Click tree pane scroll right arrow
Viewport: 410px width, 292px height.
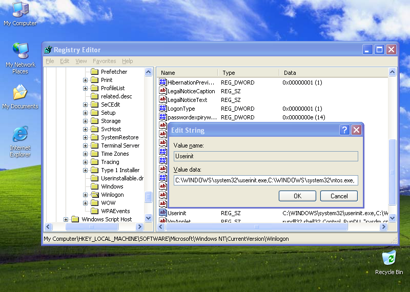pyautogui.click(x=139, y=226)
